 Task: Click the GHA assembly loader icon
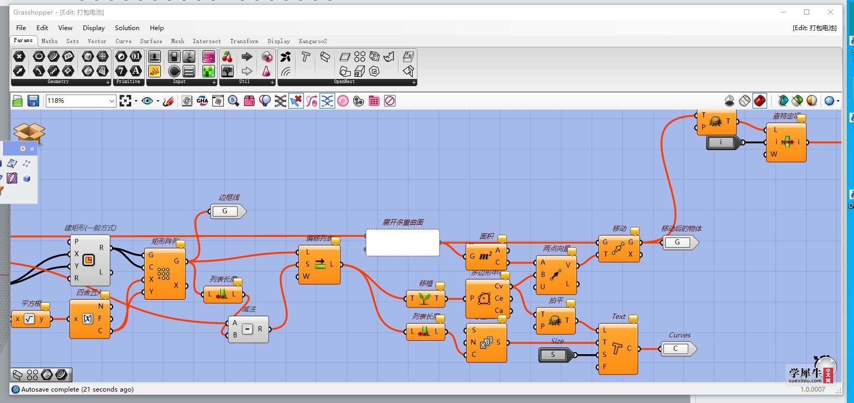(x=202, y=101)
